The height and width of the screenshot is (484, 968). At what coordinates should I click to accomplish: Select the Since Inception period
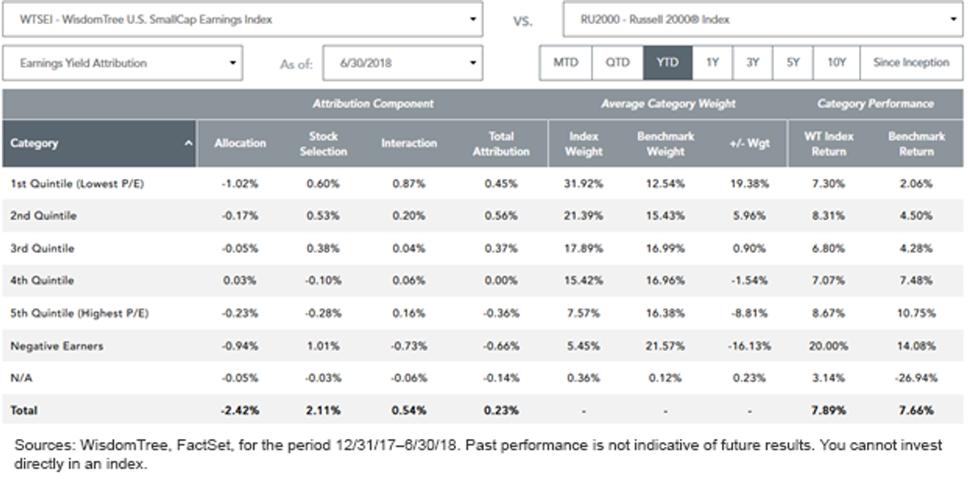pyautogui.click(x=912, y=63)
